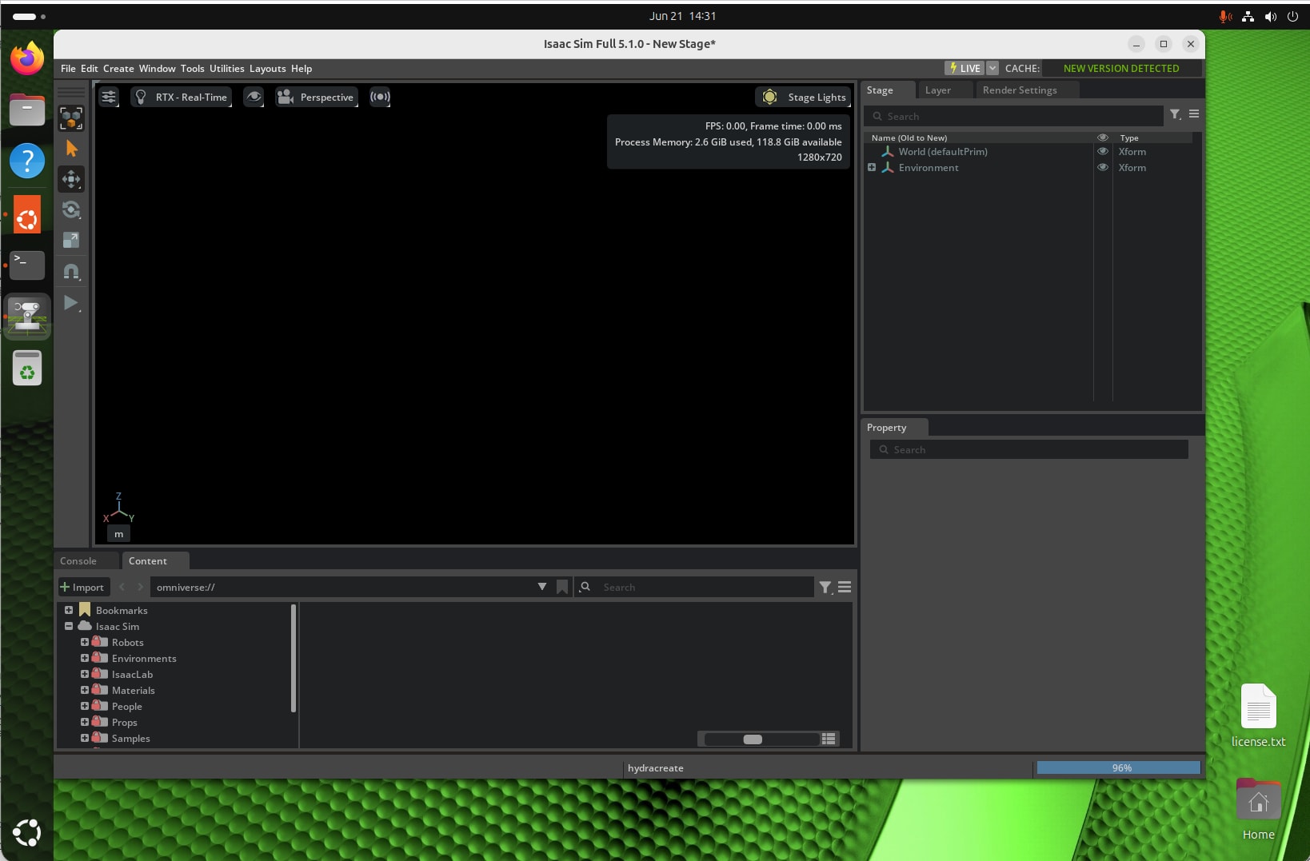Open the Content browser filter icon
This screenshot has height=861, width=1310.
pos(825,588)
